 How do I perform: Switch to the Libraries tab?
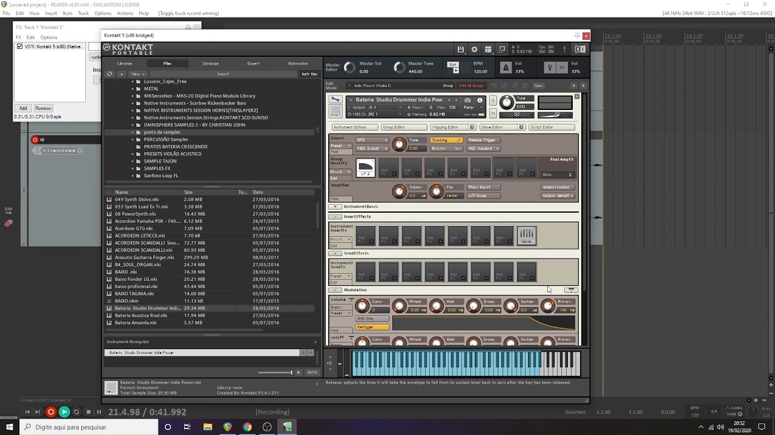click(x=125, y=63)
